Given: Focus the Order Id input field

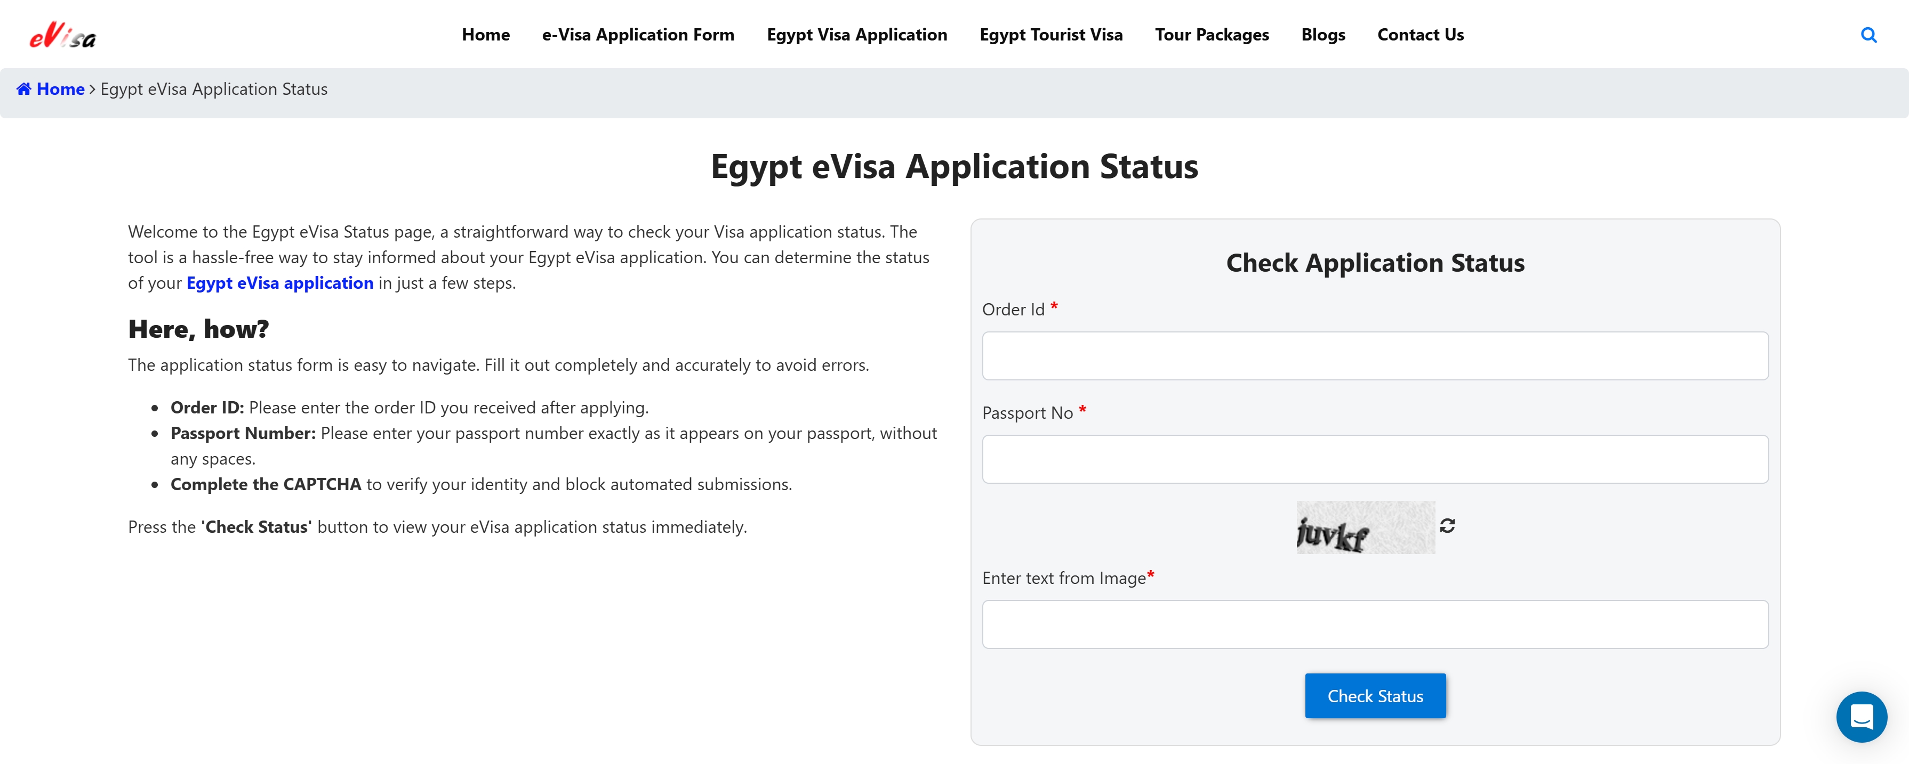Looking at the screenshot, I should tap(1375, 356).
